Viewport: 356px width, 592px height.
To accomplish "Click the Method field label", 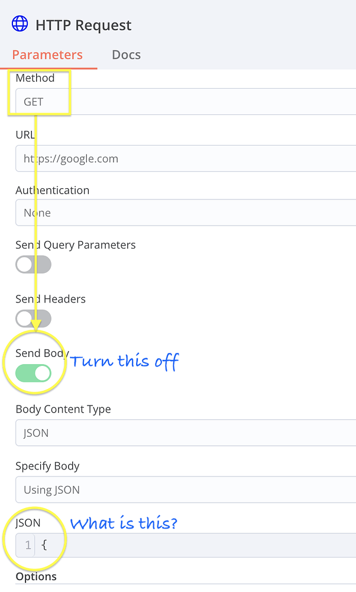I will (34, 78).
